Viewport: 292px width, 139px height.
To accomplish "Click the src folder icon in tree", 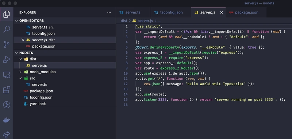I will [26, 78].
